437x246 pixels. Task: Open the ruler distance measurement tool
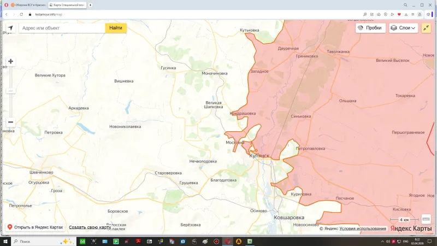(427, 219)
